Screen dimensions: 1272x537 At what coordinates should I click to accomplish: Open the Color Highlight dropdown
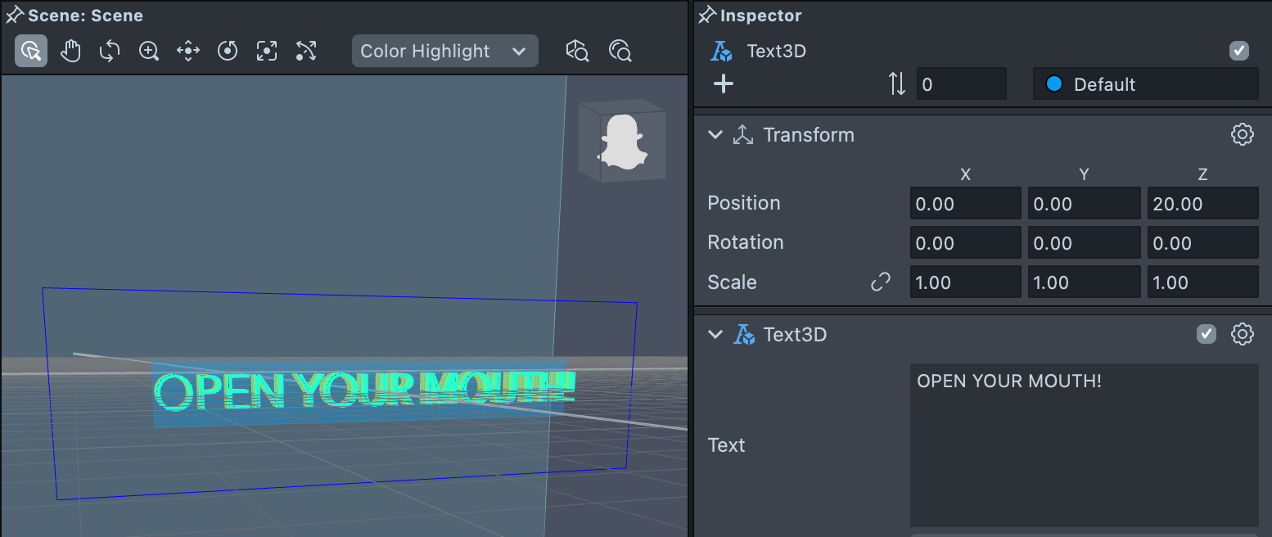click(x=444, y=51)
